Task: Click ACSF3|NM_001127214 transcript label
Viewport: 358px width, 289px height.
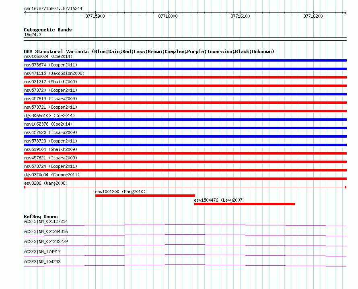Action: coord(46,222)
